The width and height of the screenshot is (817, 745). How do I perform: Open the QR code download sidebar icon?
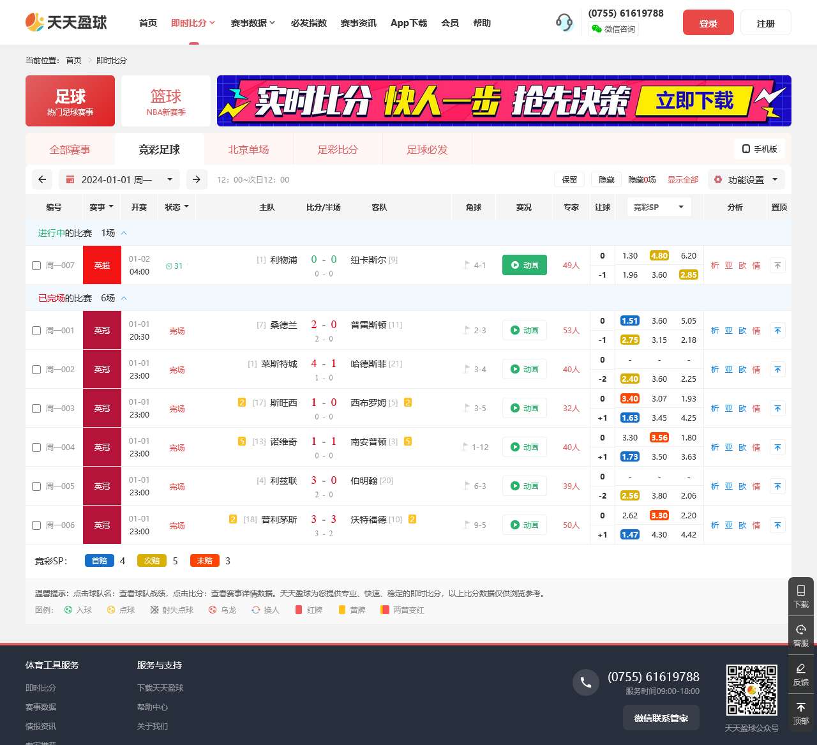click(801, 596)
